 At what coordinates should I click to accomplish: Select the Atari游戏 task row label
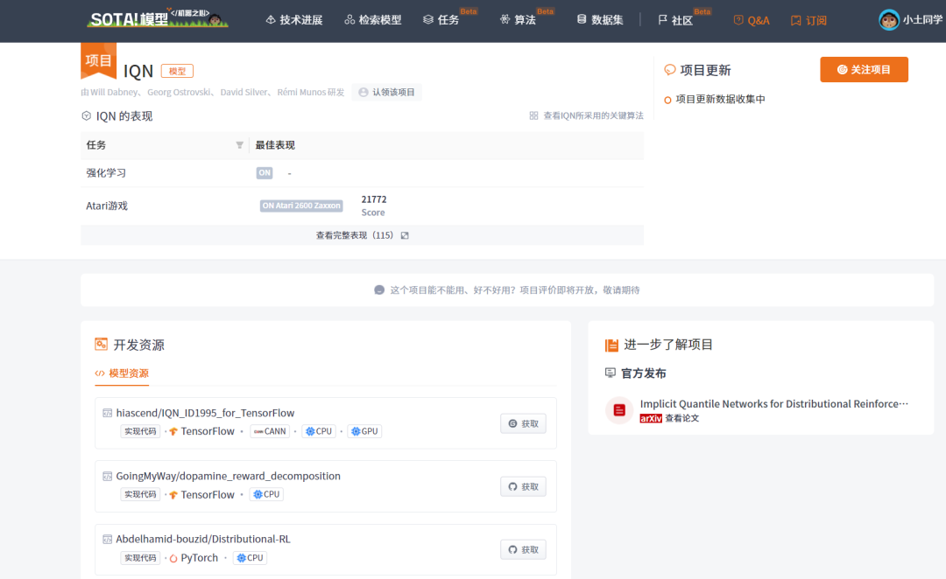coord(107,206)
